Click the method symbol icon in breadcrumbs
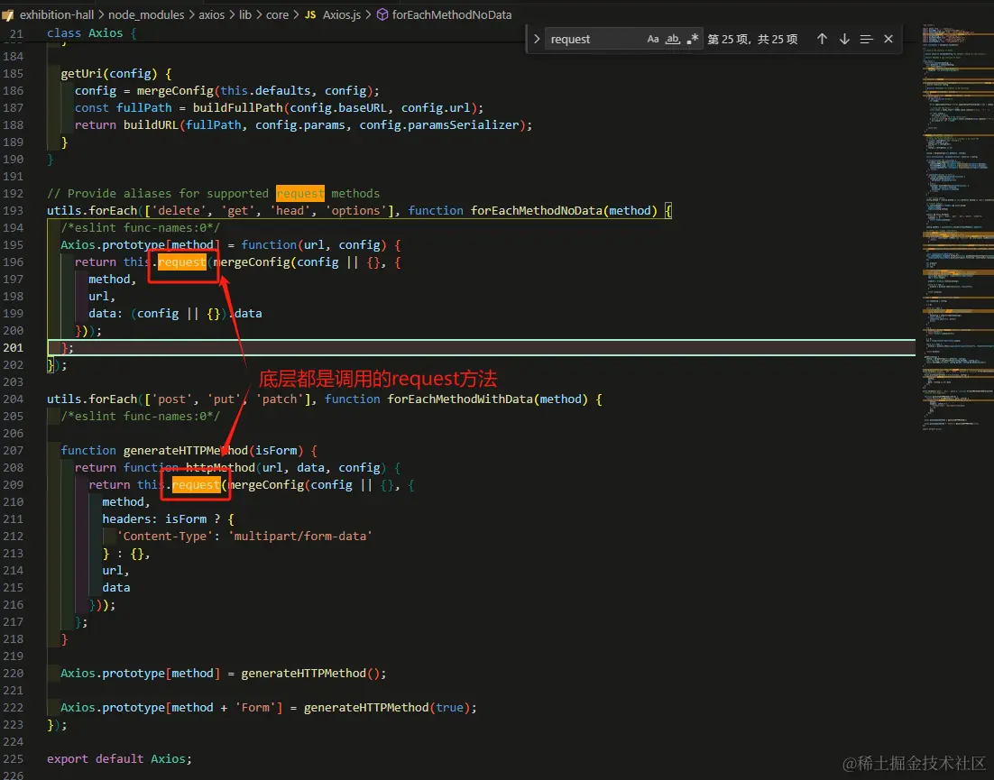This screenshot has width=994, height=780. 382,14
